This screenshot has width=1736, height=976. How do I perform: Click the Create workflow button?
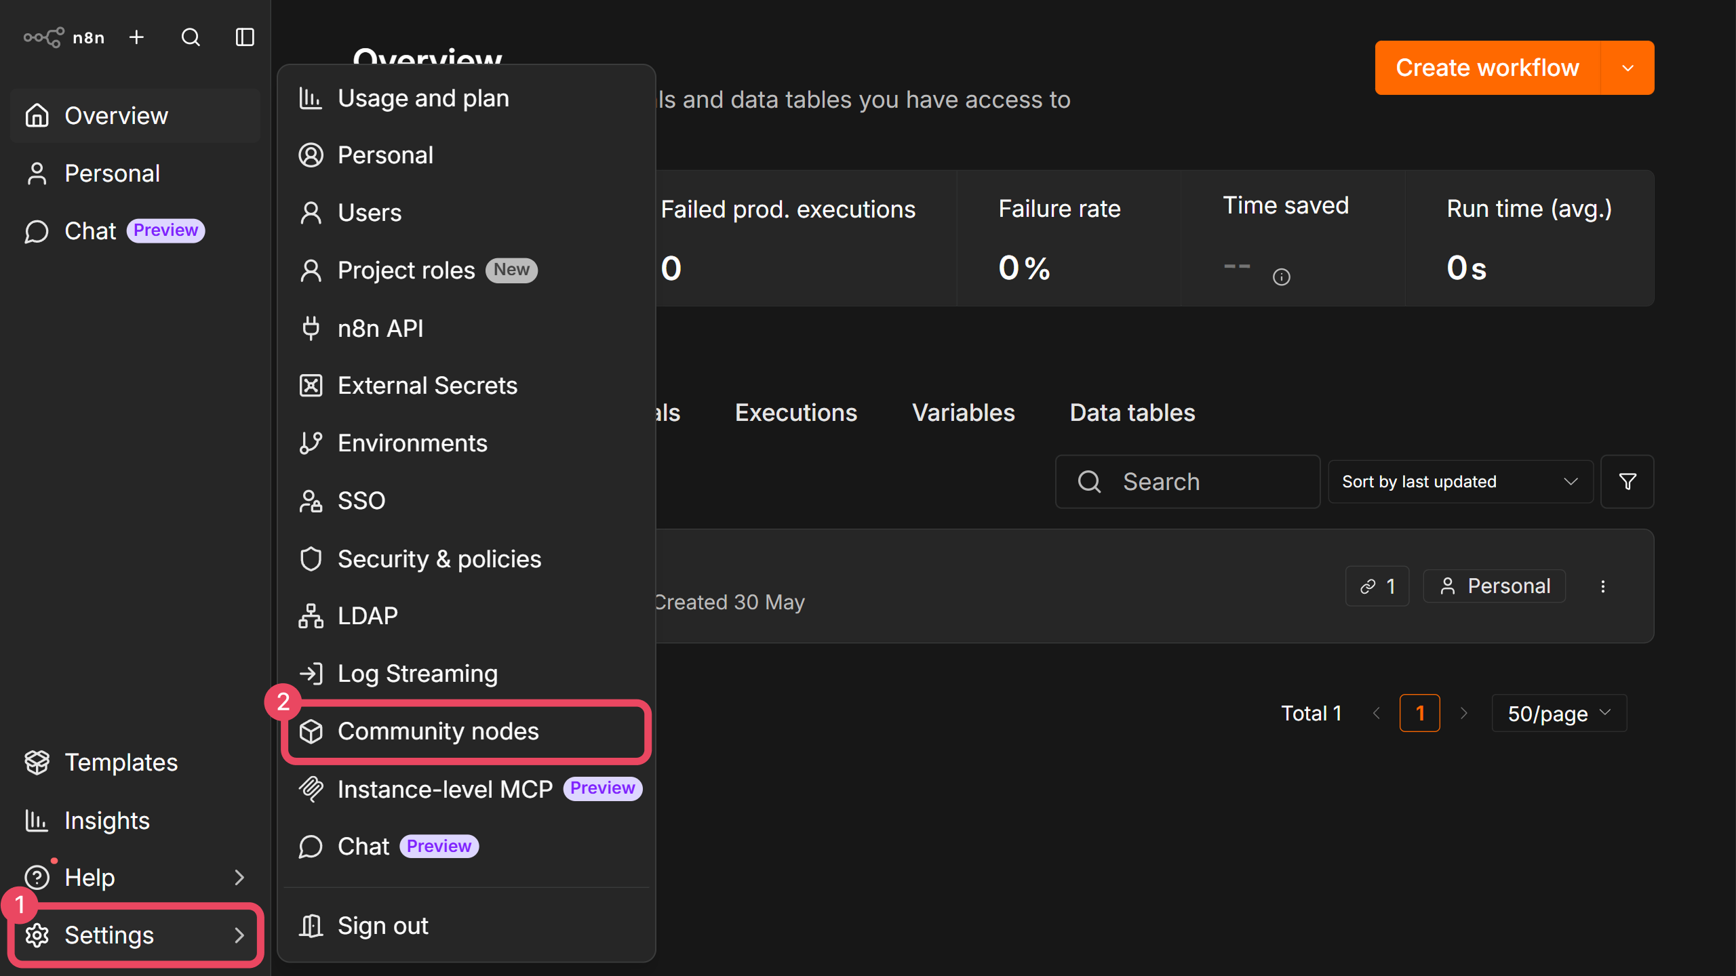[1488, 68]
